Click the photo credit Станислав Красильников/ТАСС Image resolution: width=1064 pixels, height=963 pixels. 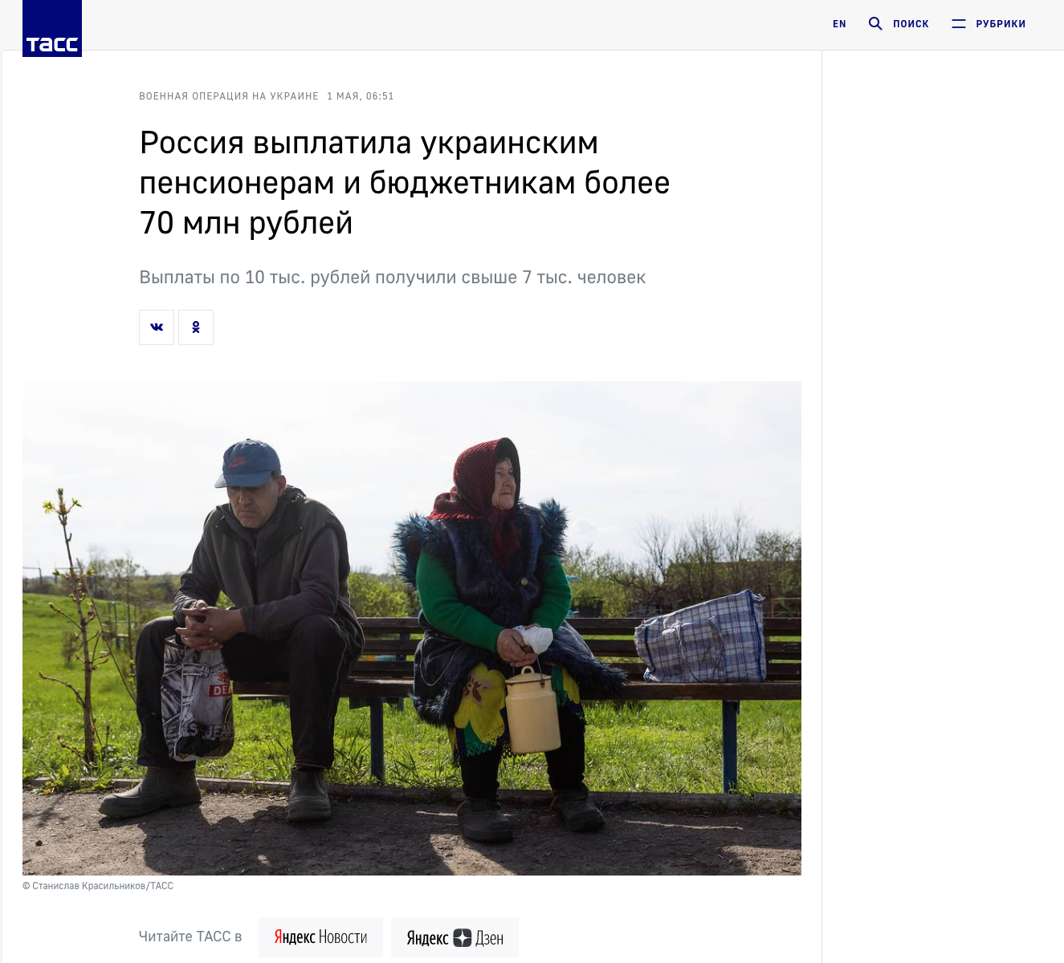coord(98,886)
